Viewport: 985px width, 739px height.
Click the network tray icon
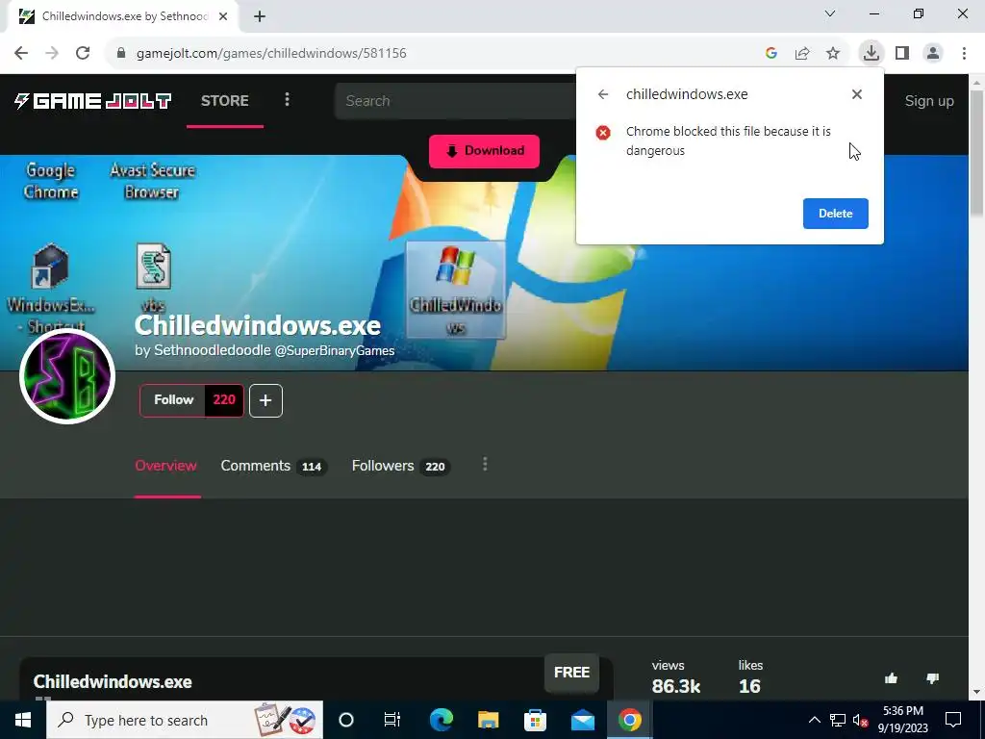pos(838,720)
